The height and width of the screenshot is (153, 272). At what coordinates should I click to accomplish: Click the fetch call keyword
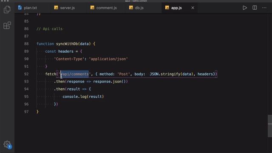pos(51,74)
